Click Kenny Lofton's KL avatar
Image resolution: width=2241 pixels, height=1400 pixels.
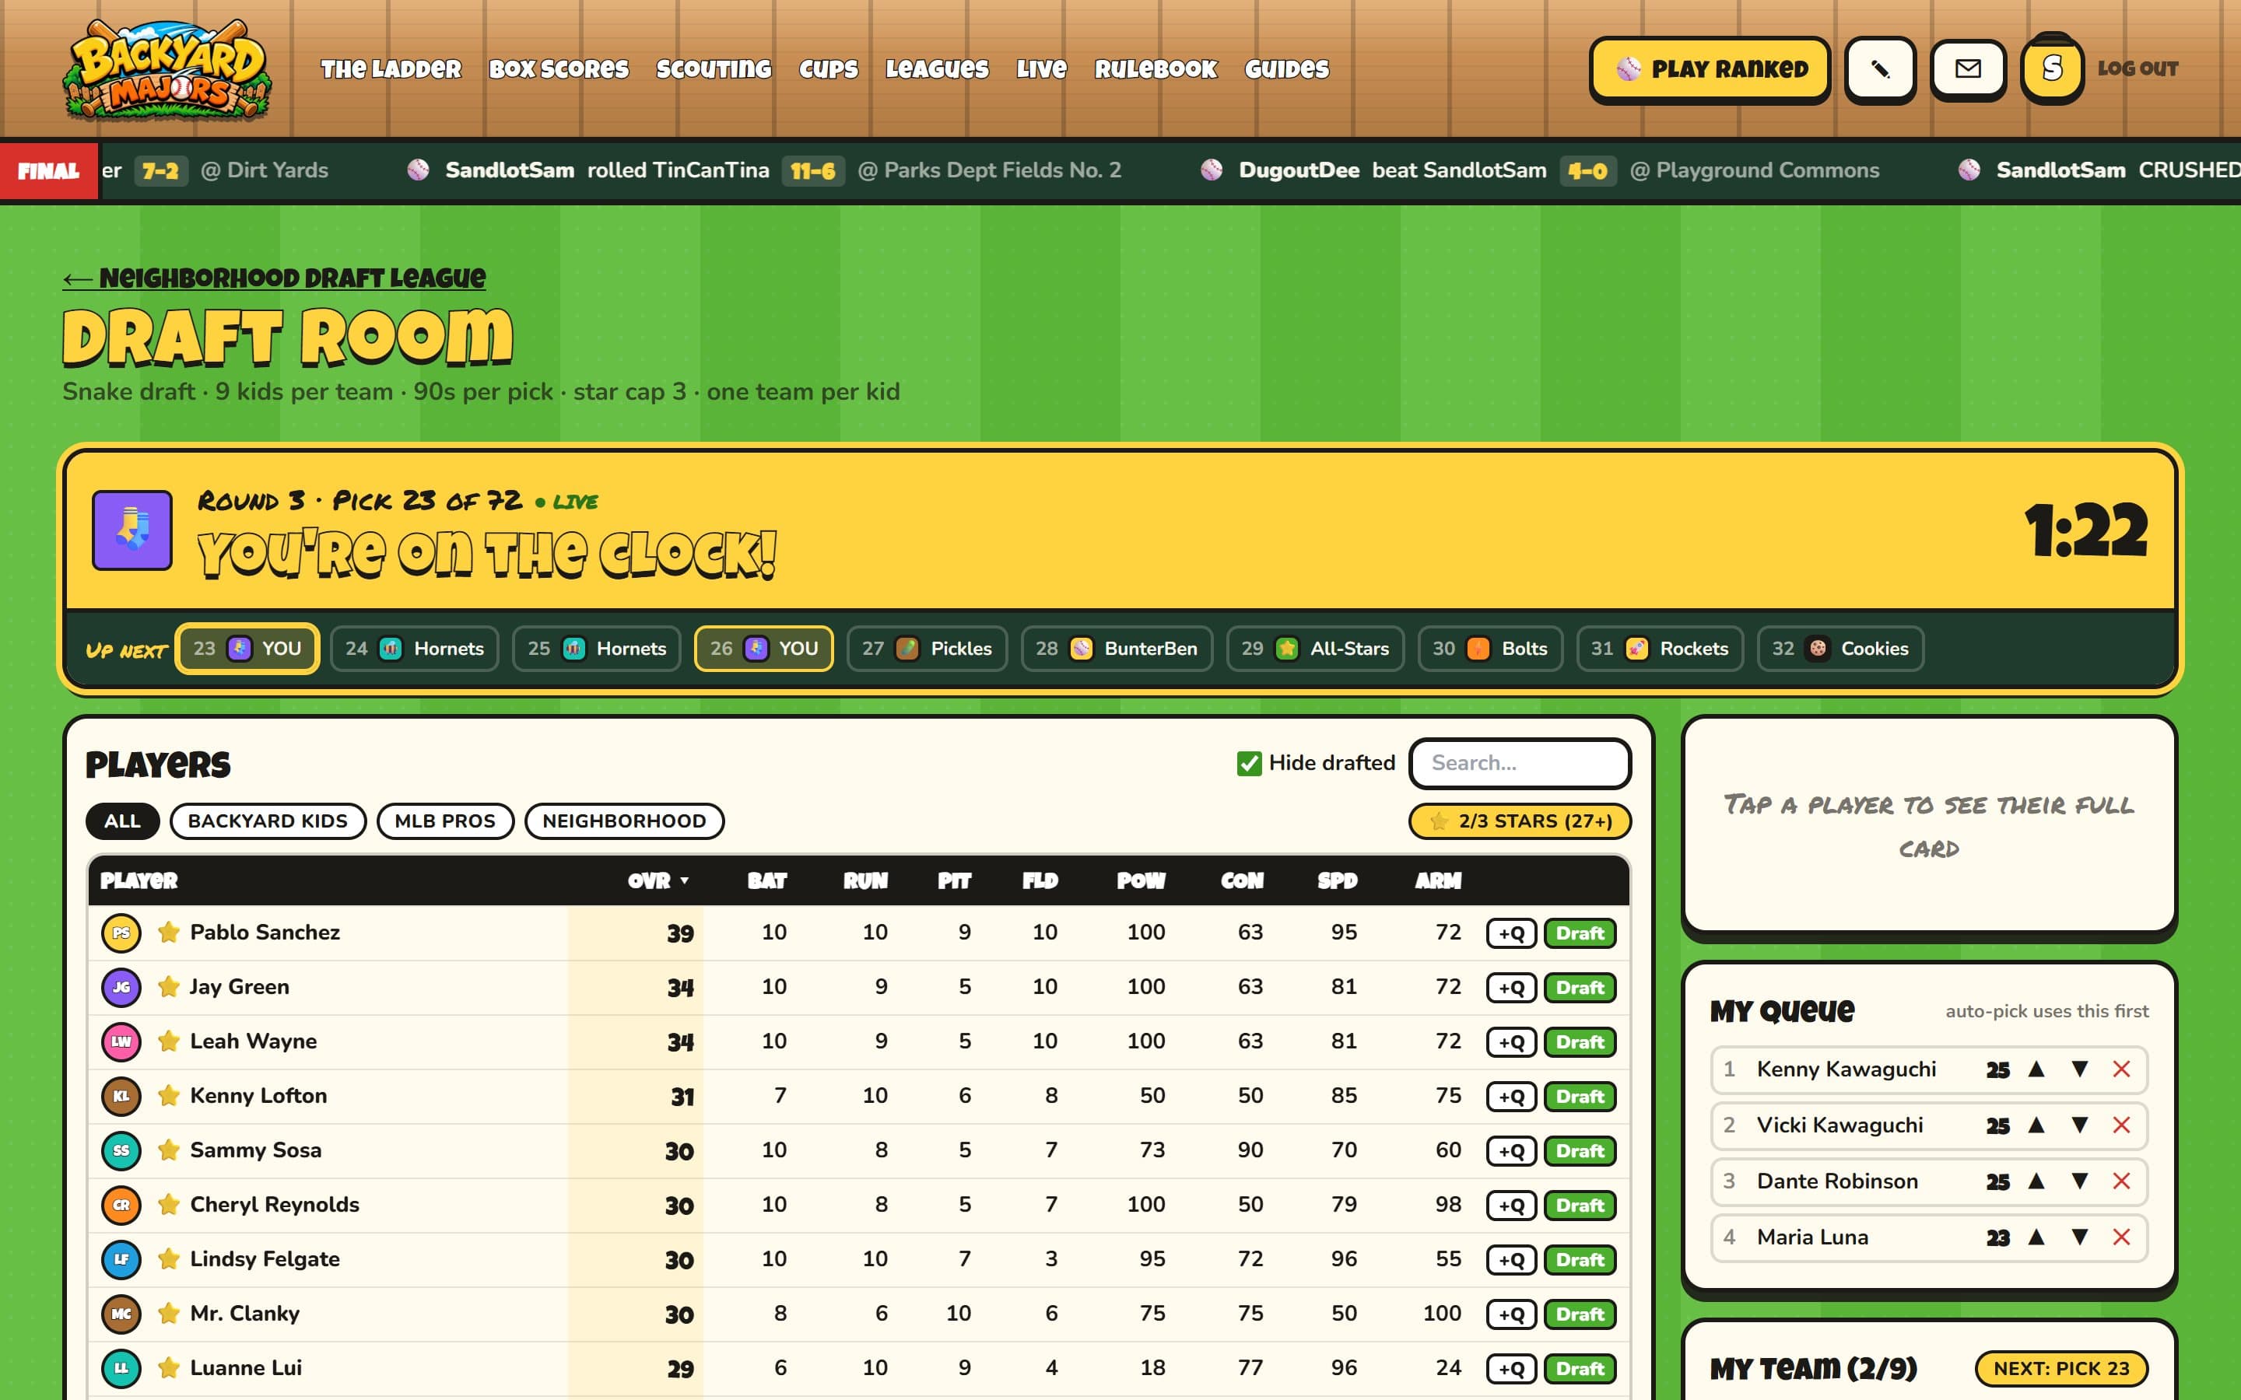click(121, 1097)
